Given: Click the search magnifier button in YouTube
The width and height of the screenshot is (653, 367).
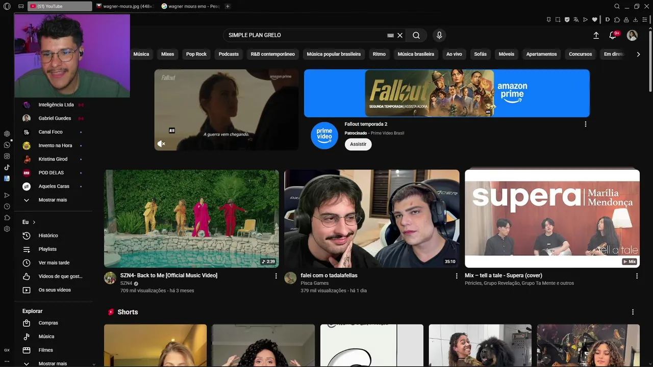Looking at the screenshot, I should click(416, 35).
